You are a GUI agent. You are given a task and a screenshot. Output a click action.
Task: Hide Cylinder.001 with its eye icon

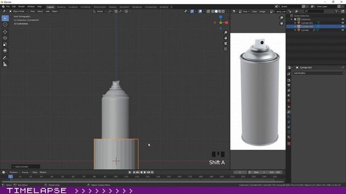click(x=343, y=23)
